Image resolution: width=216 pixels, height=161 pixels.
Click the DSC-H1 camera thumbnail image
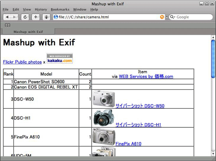(x=104, y=118)
